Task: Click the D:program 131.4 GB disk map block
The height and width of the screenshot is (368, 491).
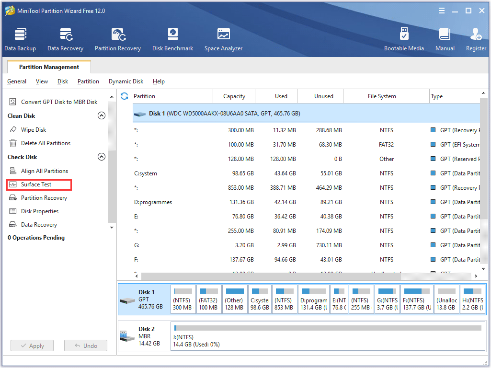Action: coord(314,299)
